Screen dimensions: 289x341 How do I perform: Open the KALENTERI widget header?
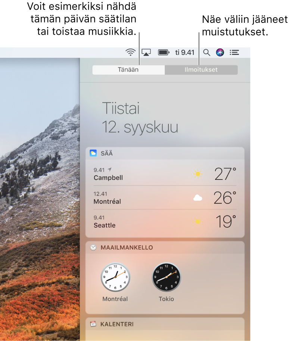coord(165,324)
